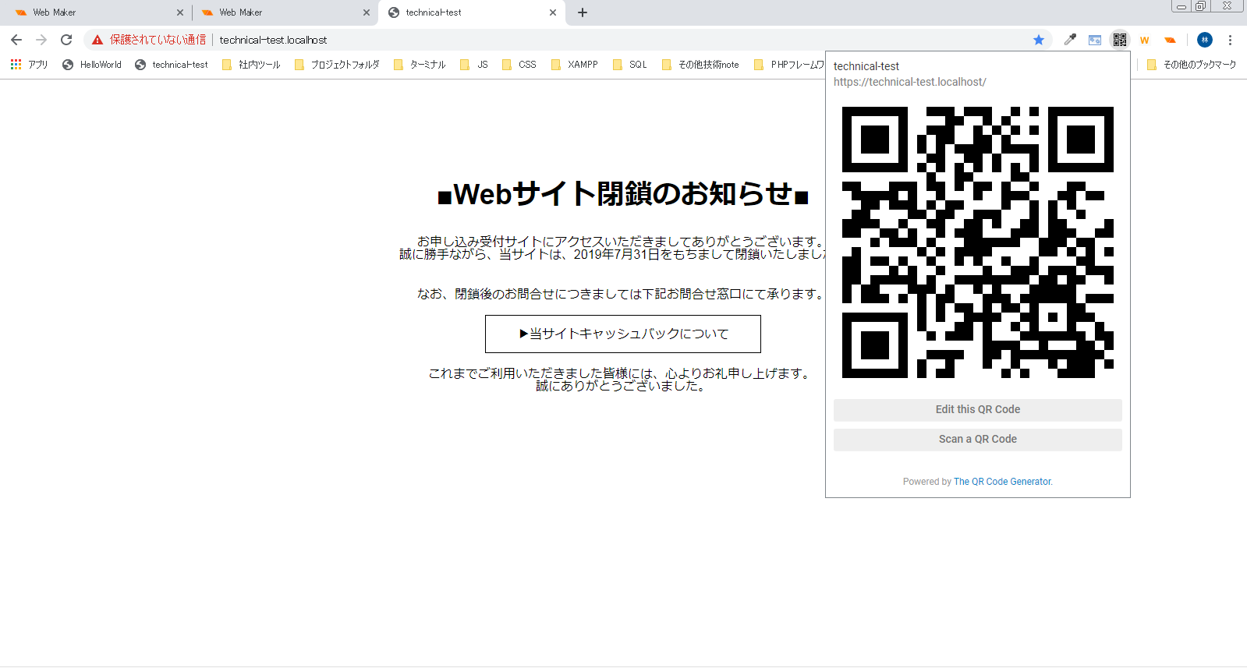Expand the JS bookmark folder
This screenshot has height=668, width=1247.
coord(474,65)
